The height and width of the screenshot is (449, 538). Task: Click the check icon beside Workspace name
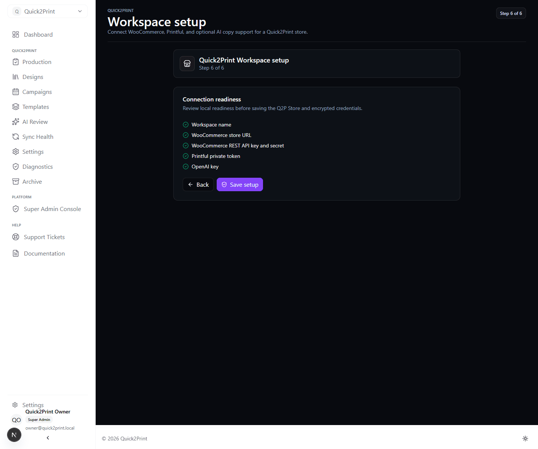pos(186,125)
